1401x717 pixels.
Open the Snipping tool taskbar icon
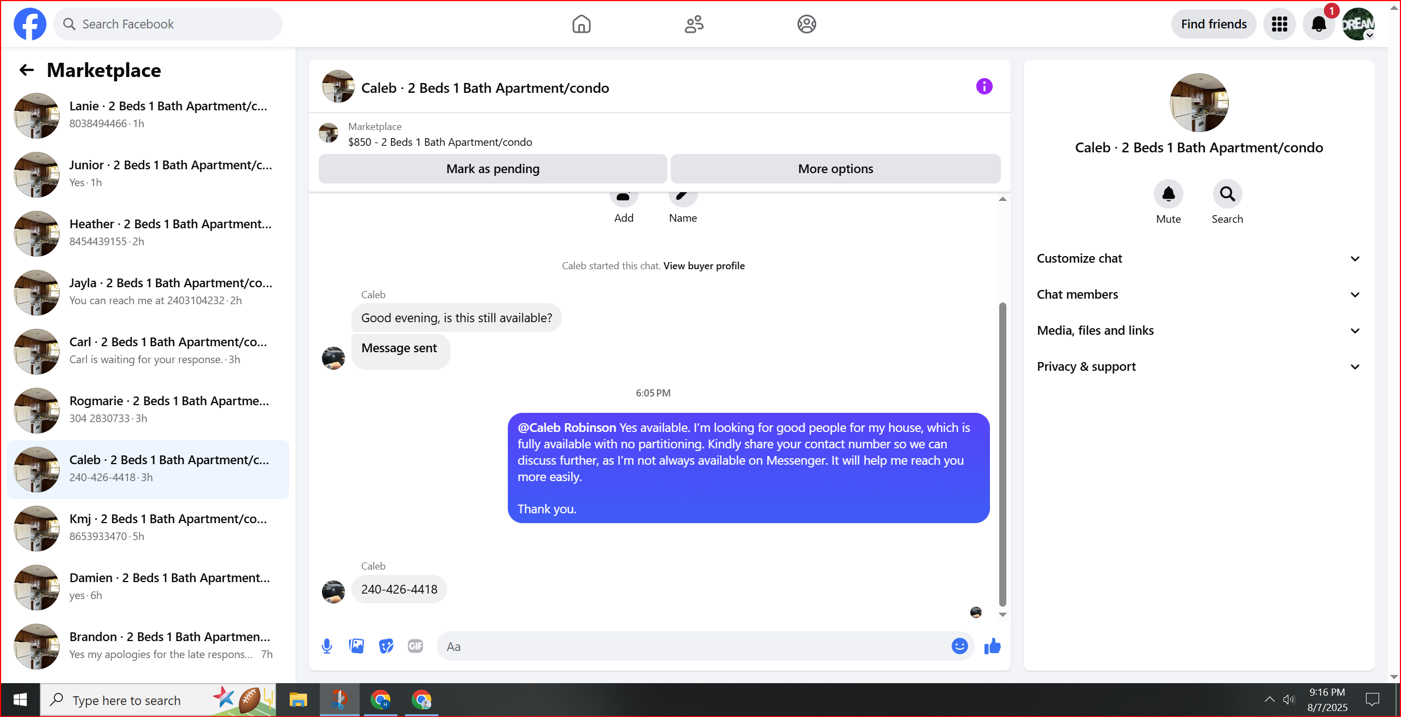(x=339, y=700)
